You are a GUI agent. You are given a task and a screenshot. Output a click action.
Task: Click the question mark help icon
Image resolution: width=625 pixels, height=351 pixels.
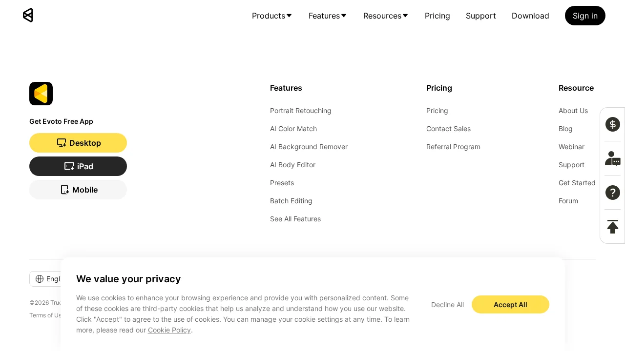[612, 193]
